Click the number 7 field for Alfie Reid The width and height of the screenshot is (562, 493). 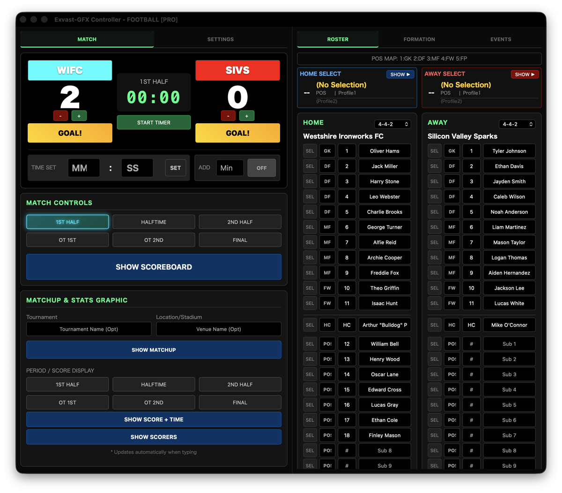[x=347, y=242]
